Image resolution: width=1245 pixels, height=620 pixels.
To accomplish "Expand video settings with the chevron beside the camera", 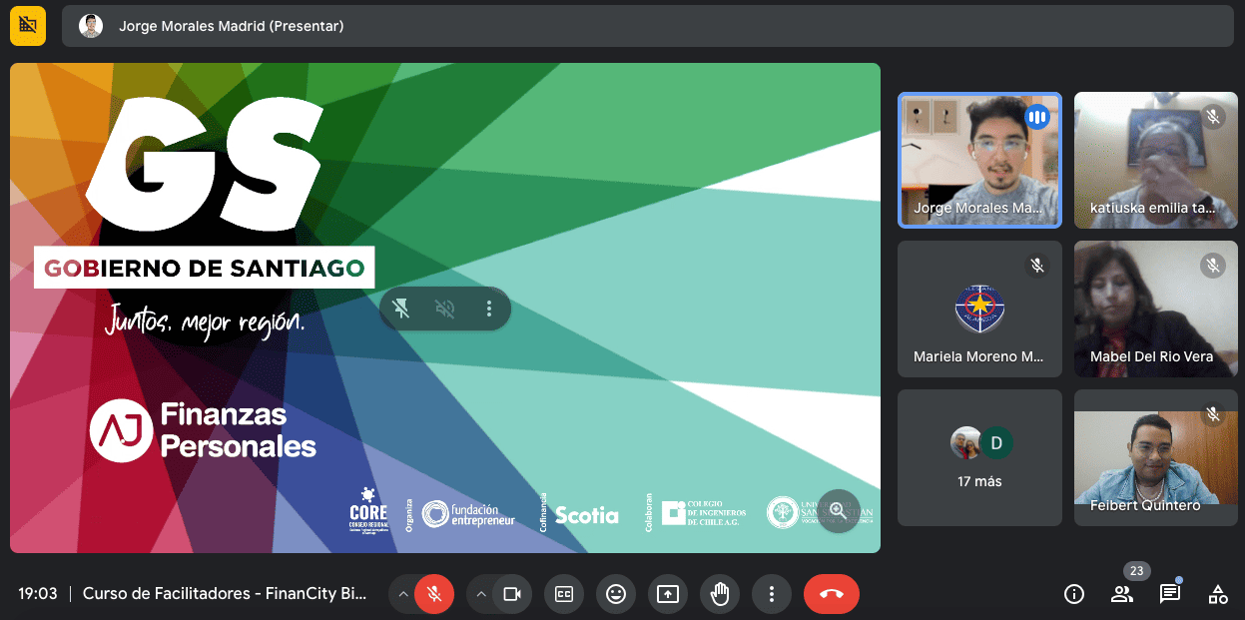I will 480,594.
